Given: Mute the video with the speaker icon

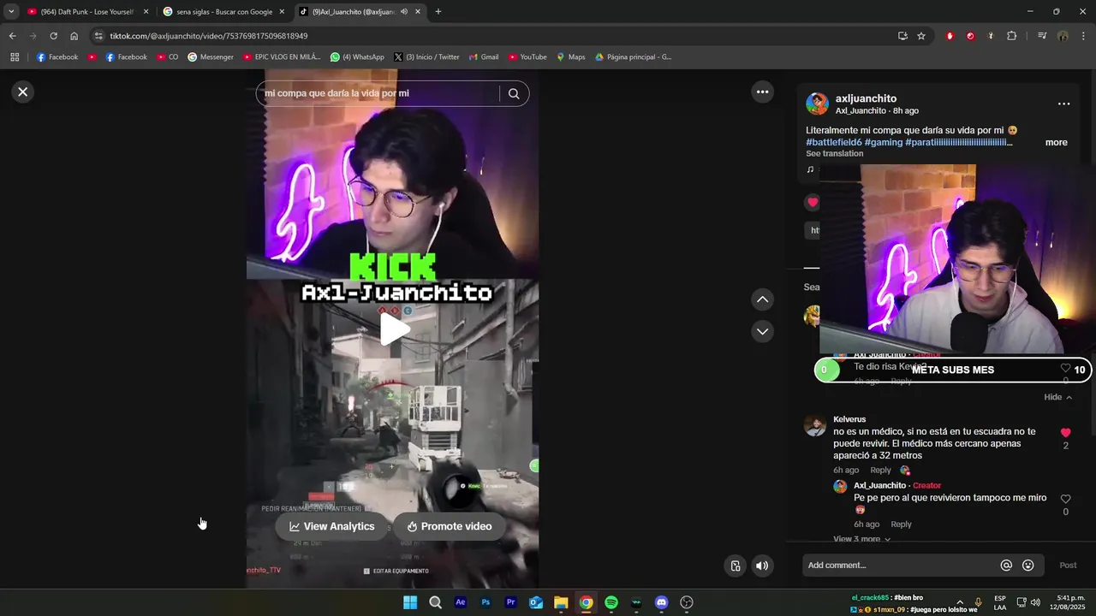Looking at the screenshot, I should [x=762, y=566].
